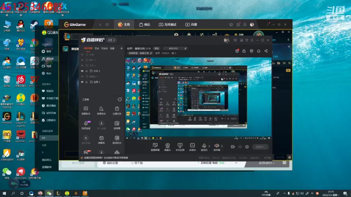The image size is (351, 197).
Task: Toggle preview eye icon in bottom bar
Action: click(x=240, y=147)
